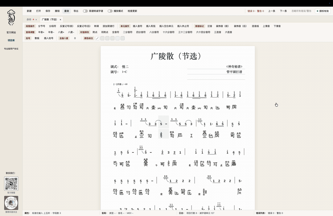Add a 连音线 slur

[x=255, y=26]
